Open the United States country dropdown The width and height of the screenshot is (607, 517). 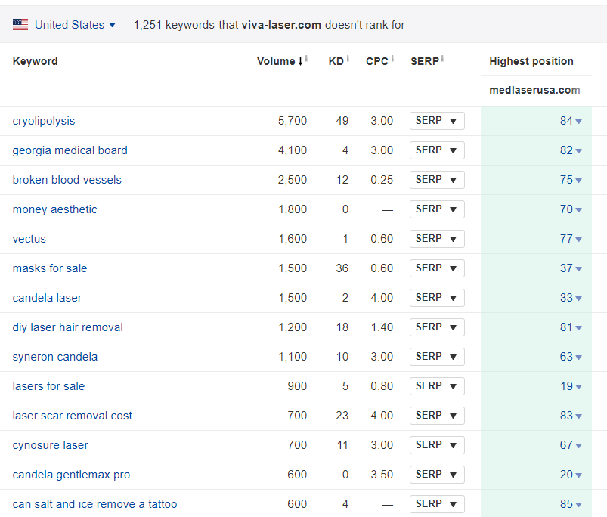pos(75,25)
